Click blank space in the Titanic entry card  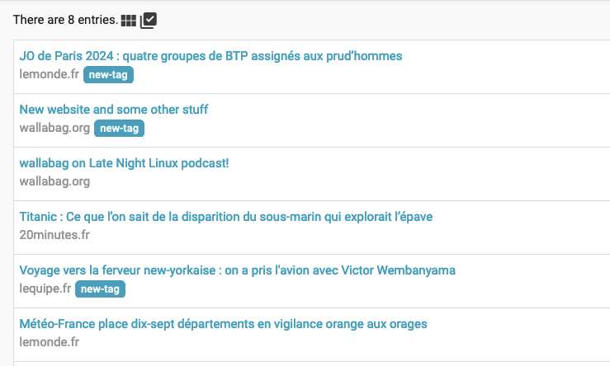350,235
